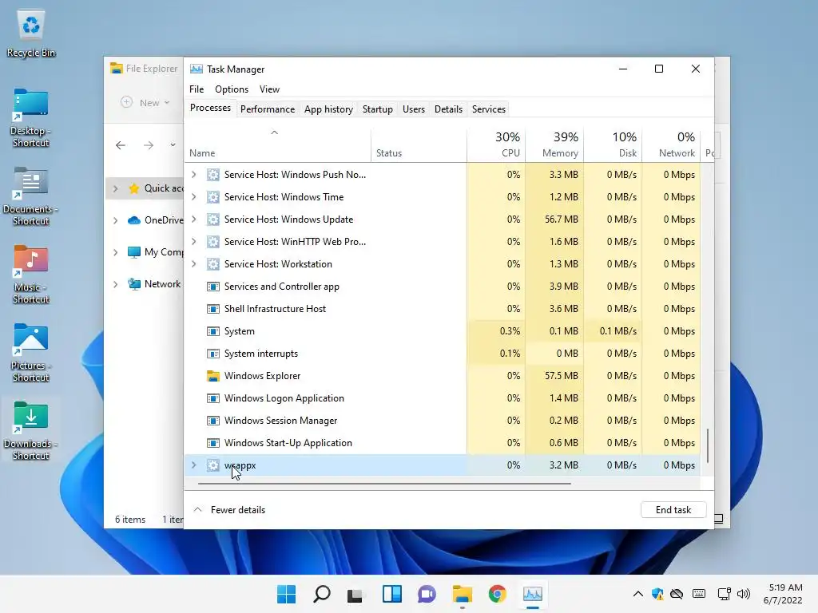Expand Service Host: Windows Update group
The height and width of the screenshot is (613, 818).
point(193,219)
